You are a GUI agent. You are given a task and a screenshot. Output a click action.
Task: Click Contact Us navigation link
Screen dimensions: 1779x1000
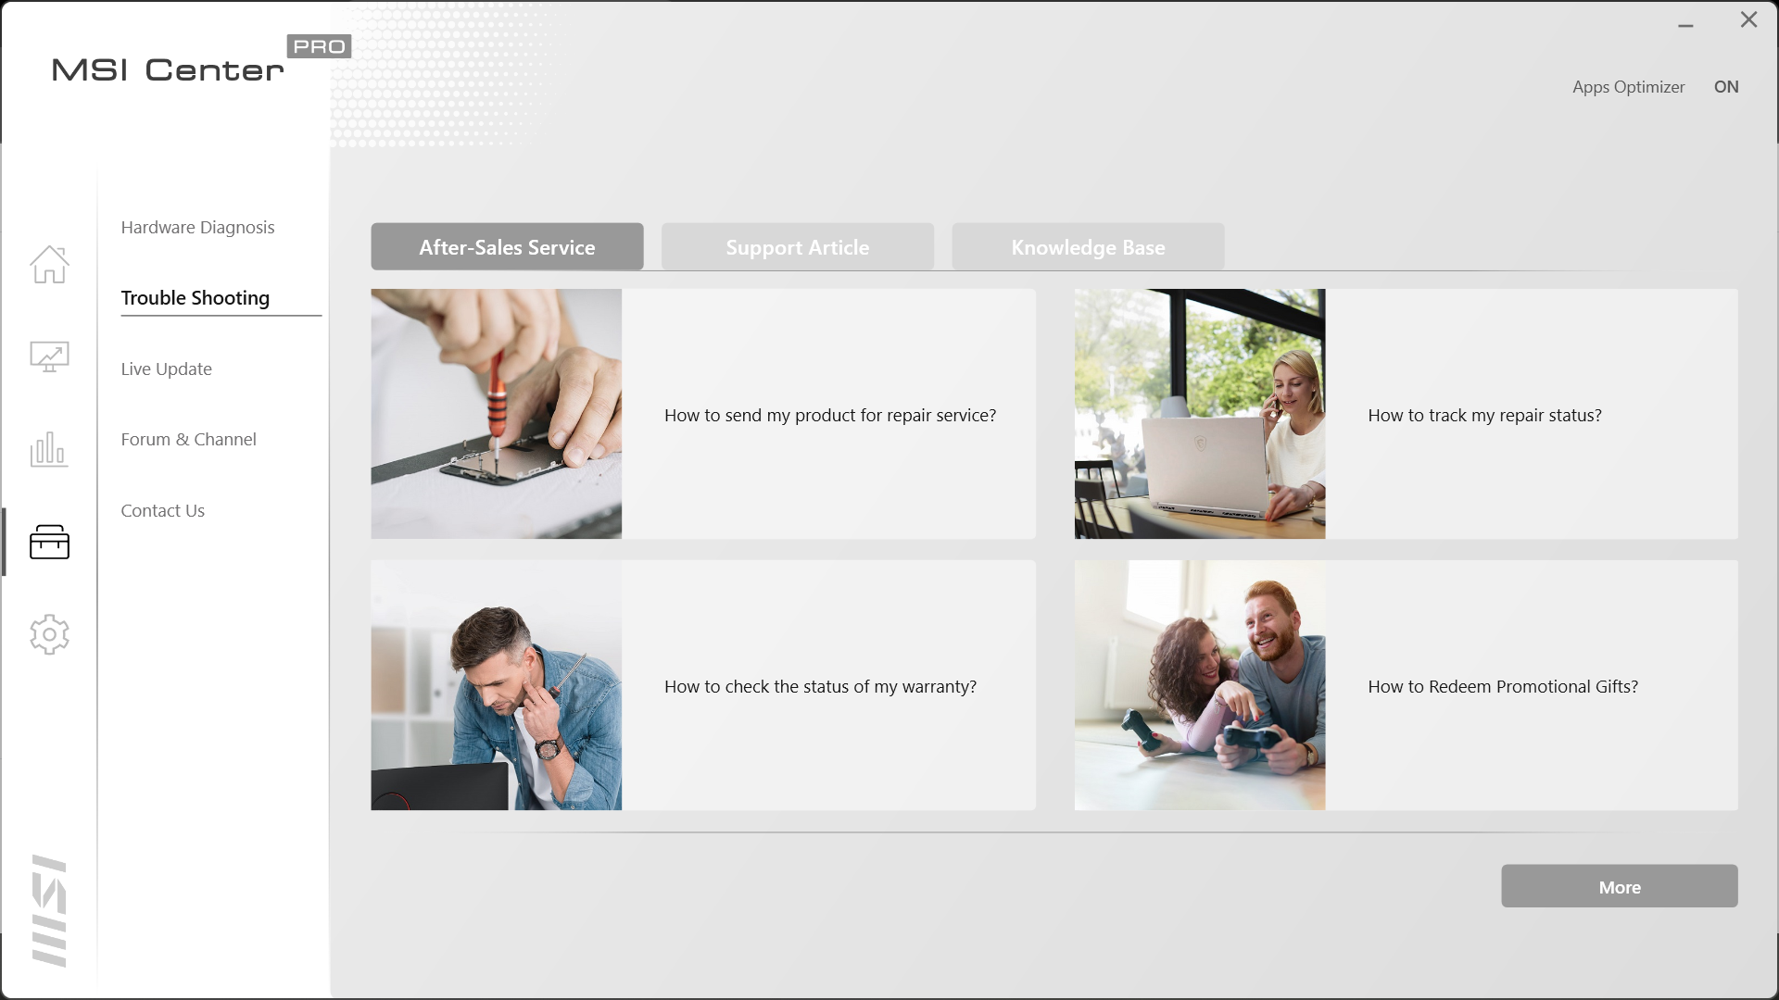162,510
